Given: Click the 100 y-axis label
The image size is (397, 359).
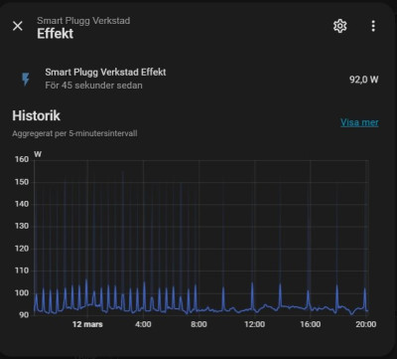Looking at the screenshot, I should coord(22,293).
